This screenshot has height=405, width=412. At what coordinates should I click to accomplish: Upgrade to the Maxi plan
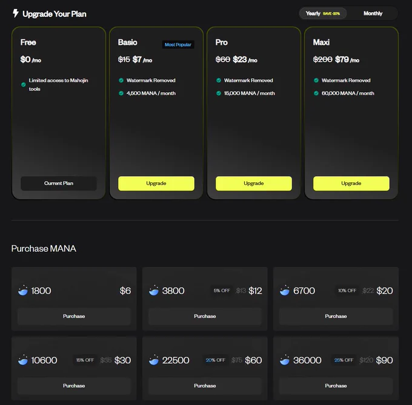pos(351,183)
